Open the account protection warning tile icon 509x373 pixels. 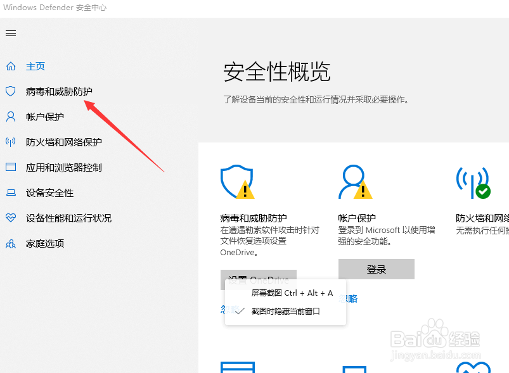(355, 182)
